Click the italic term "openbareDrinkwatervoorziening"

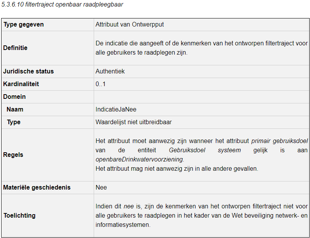point(140,159)
